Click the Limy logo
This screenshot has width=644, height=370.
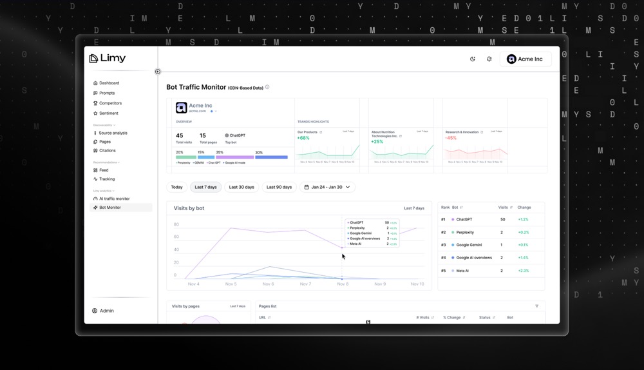tap(108, 59)
